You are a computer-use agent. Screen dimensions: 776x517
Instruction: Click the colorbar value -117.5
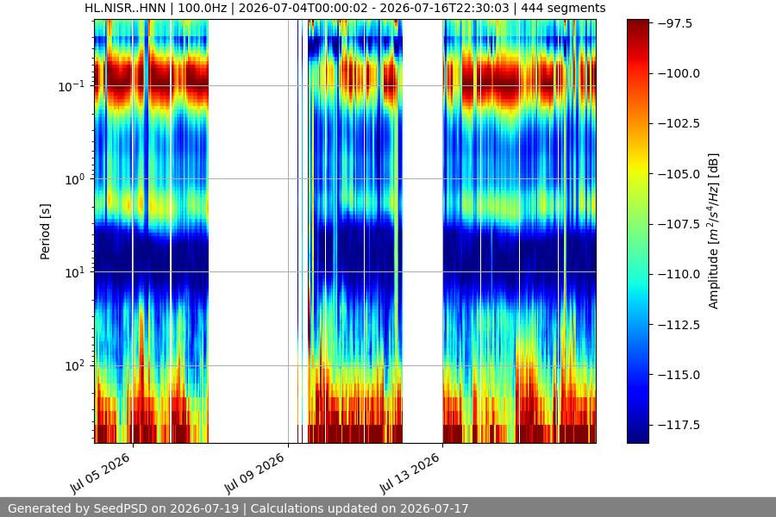(x=679, y=425)
